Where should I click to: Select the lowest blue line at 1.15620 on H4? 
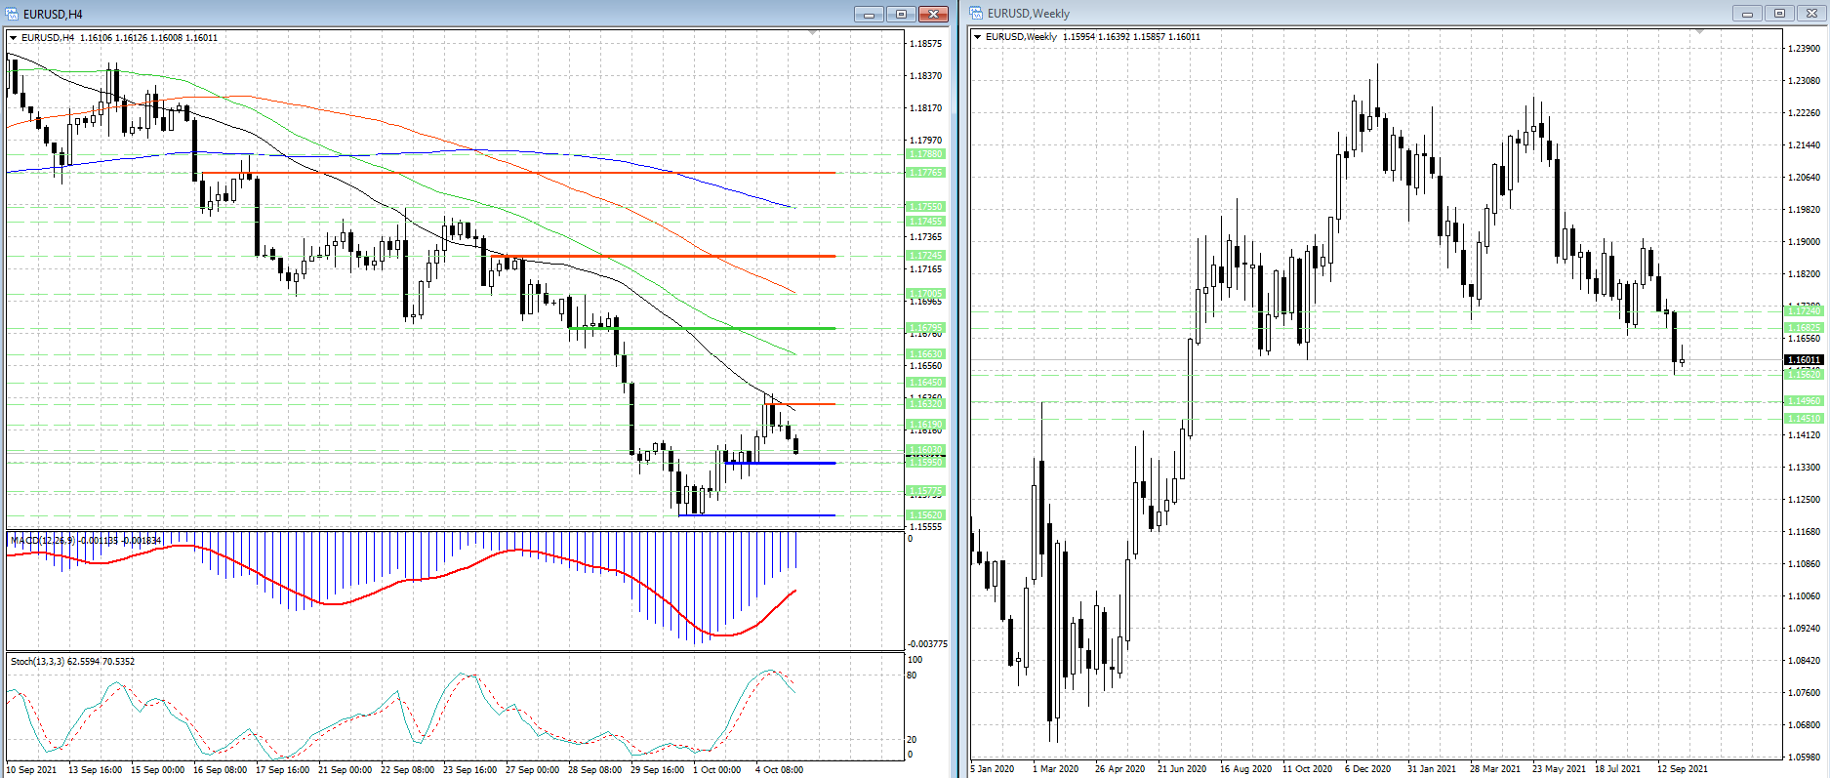pyautogui.click(x=756, y=514)
